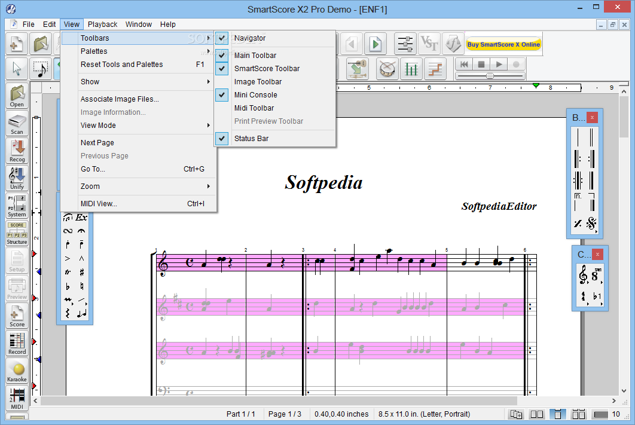Click the Open icon in left sidebar
Image resolution: width=635 pixels, height=425 pixels.
click(x=17, y=96)
